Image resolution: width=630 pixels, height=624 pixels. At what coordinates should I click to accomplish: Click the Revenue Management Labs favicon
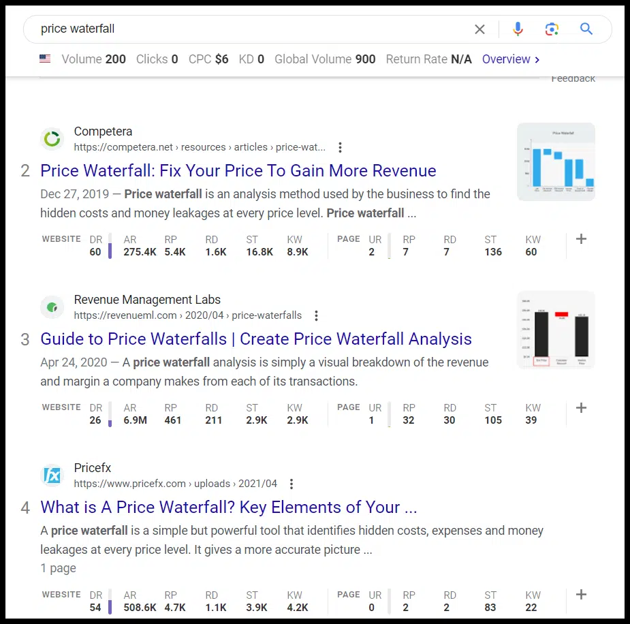[x=52, y=307]
